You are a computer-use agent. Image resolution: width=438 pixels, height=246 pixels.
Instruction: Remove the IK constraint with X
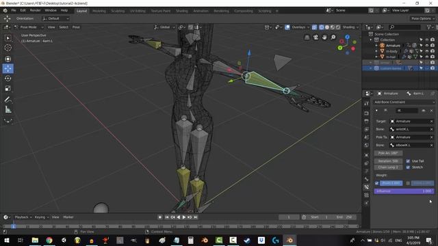(x=431, y=111)
